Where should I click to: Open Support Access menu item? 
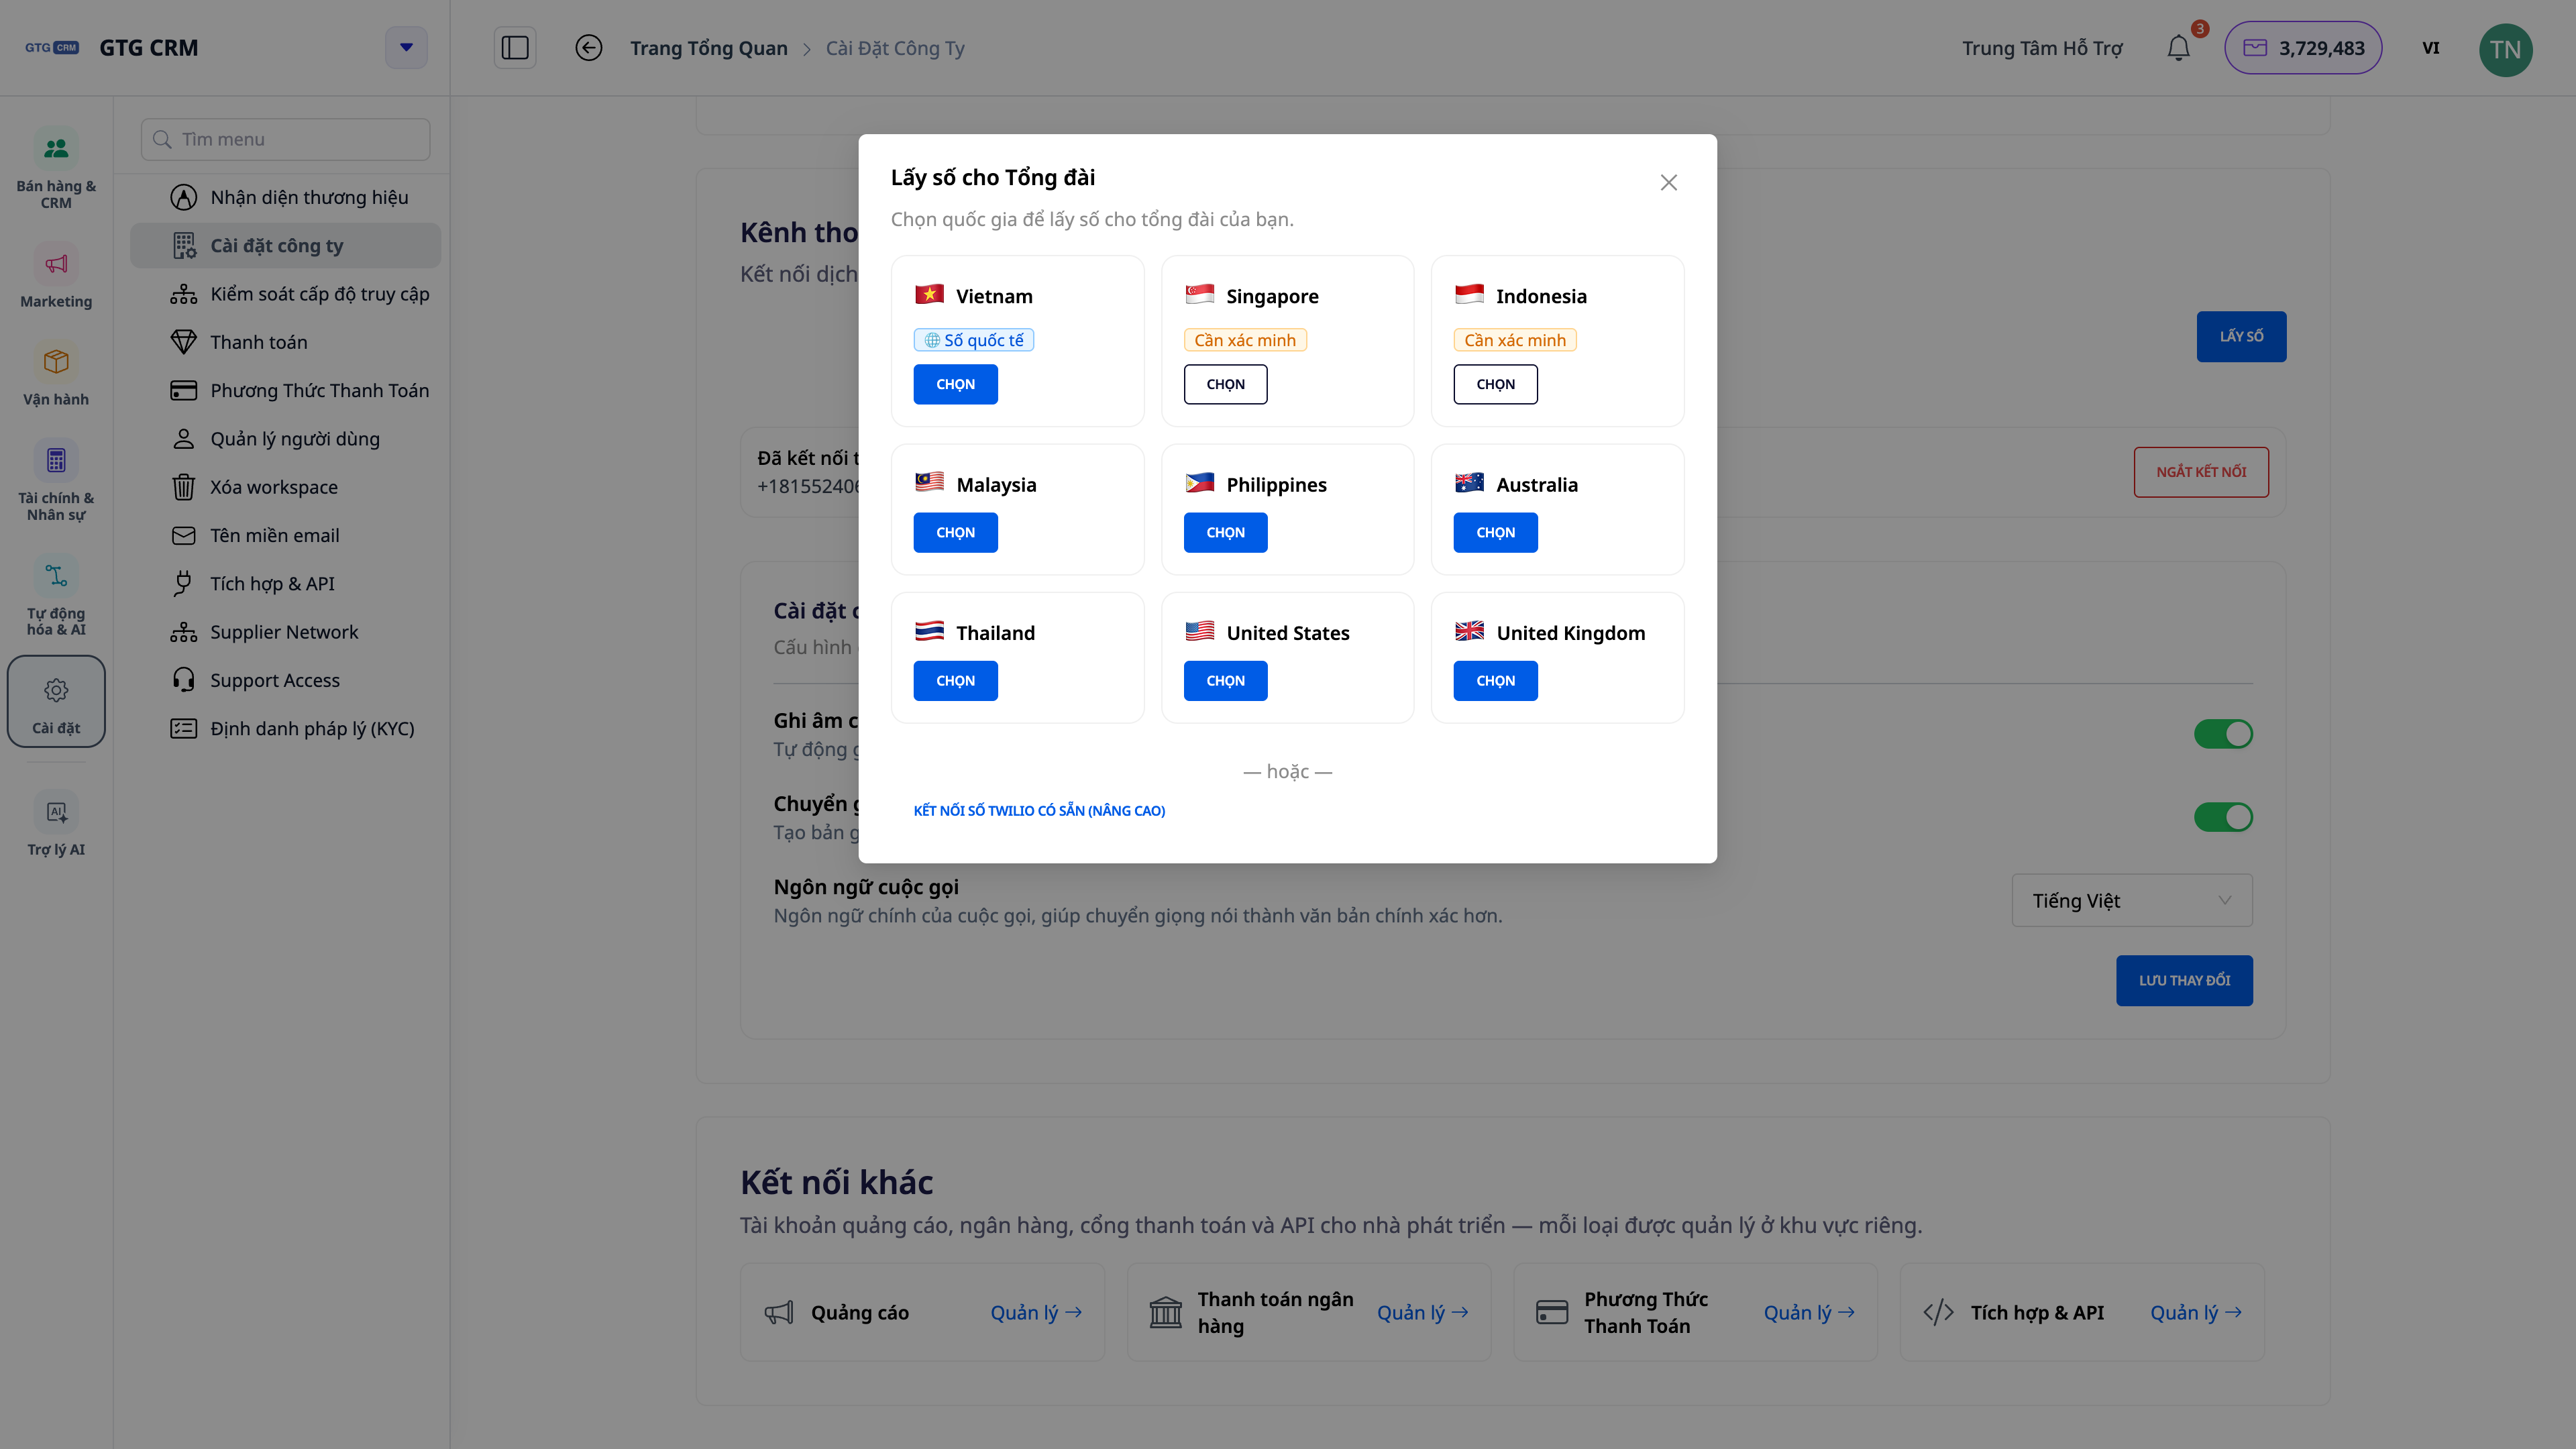pos(286,680)
